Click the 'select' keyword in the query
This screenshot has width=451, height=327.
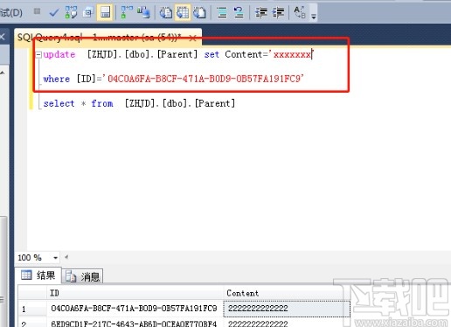[59, 103]
